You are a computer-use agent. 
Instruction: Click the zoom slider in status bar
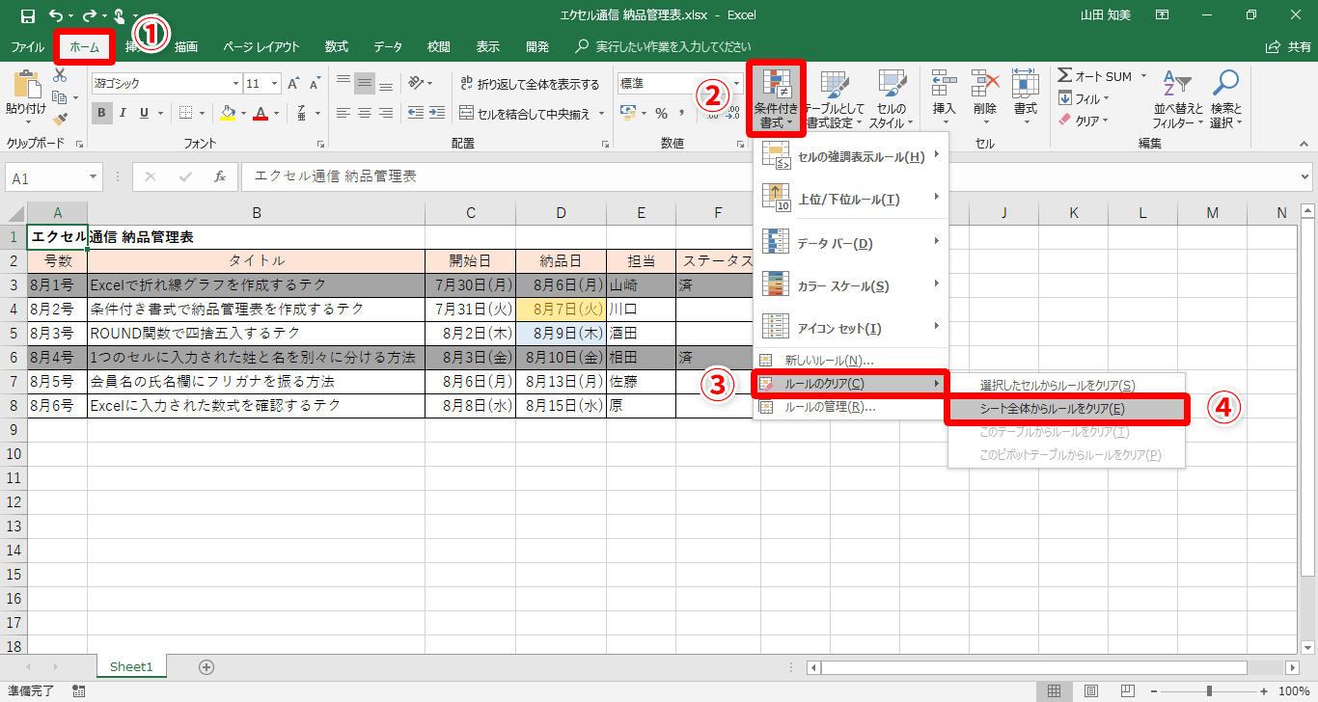pos(1209,690)
